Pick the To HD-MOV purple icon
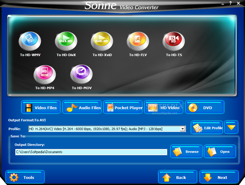Image resolution: width=245 pixels, height=185 pixels. tap(81, 74)
